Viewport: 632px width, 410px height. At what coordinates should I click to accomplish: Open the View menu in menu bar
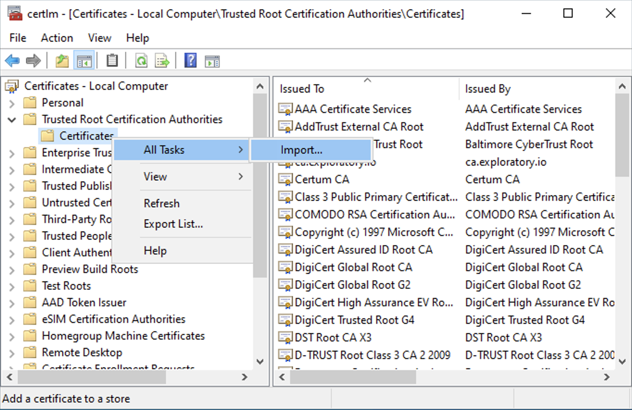click(100, 38)
